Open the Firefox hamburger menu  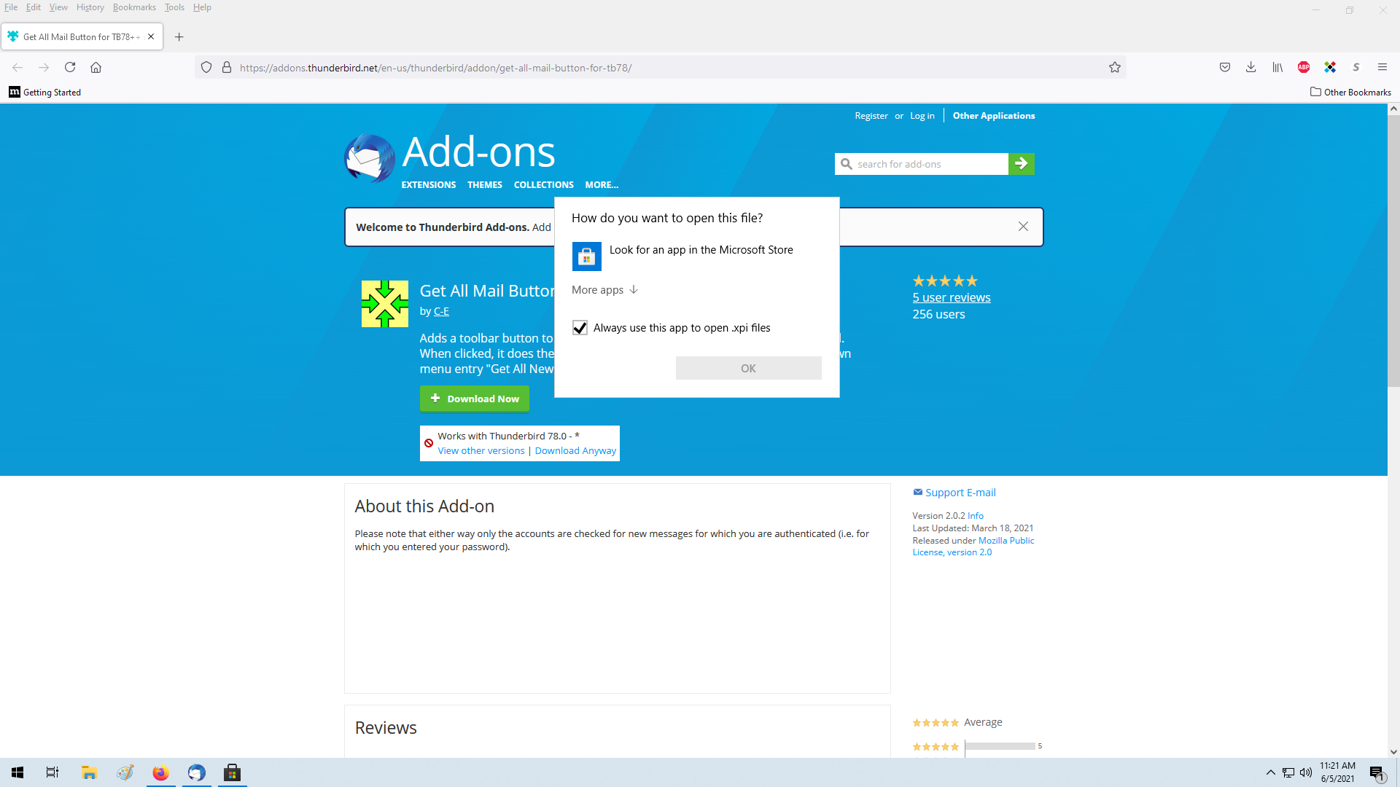click(1382, 67)
